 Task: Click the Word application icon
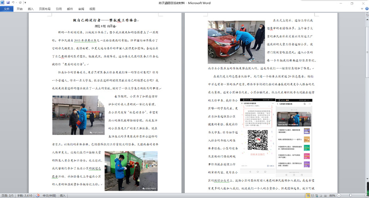[3, 2]
